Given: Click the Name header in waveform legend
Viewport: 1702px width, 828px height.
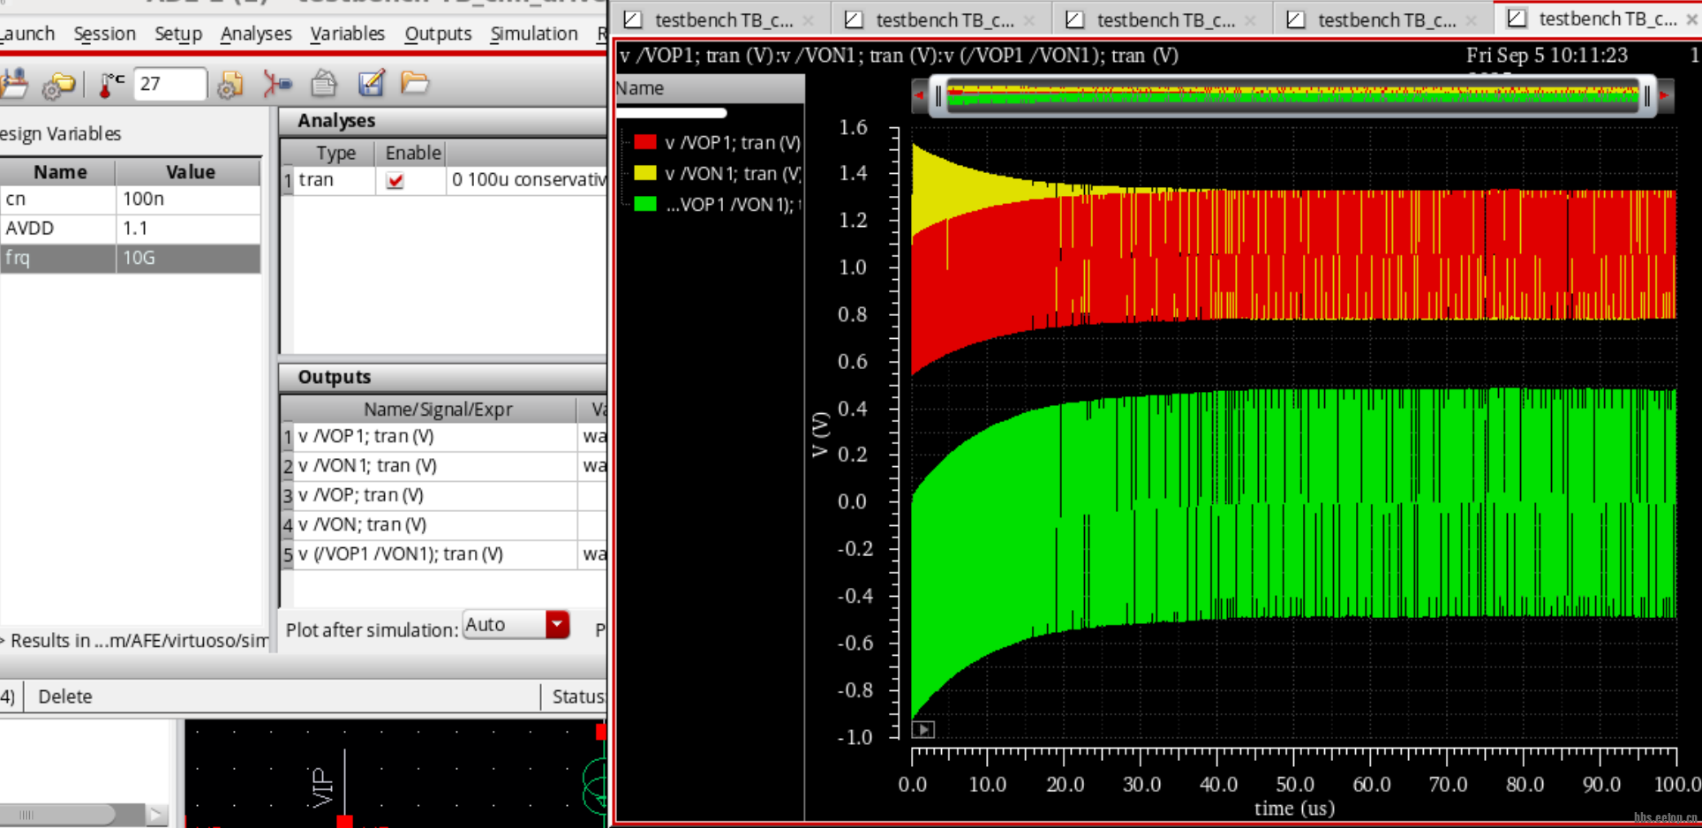Looking at the screenshot, I should click(x=709, y=88).
